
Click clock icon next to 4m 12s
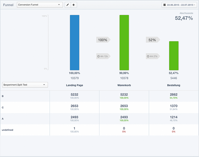[98, 56]
